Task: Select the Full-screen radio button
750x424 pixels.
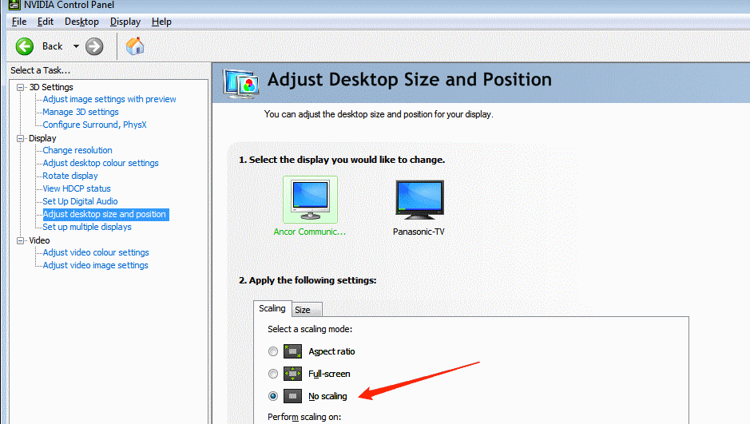Action: (273, 374)
